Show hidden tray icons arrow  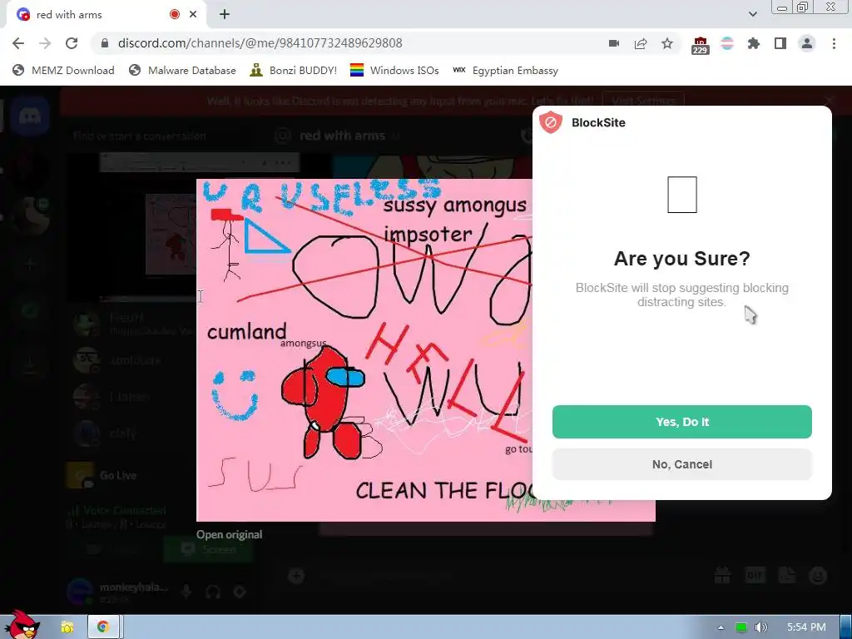tap(721, 627)
